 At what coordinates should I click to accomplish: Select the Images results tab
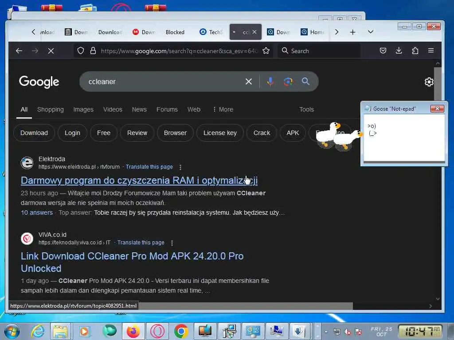(83, 109)
